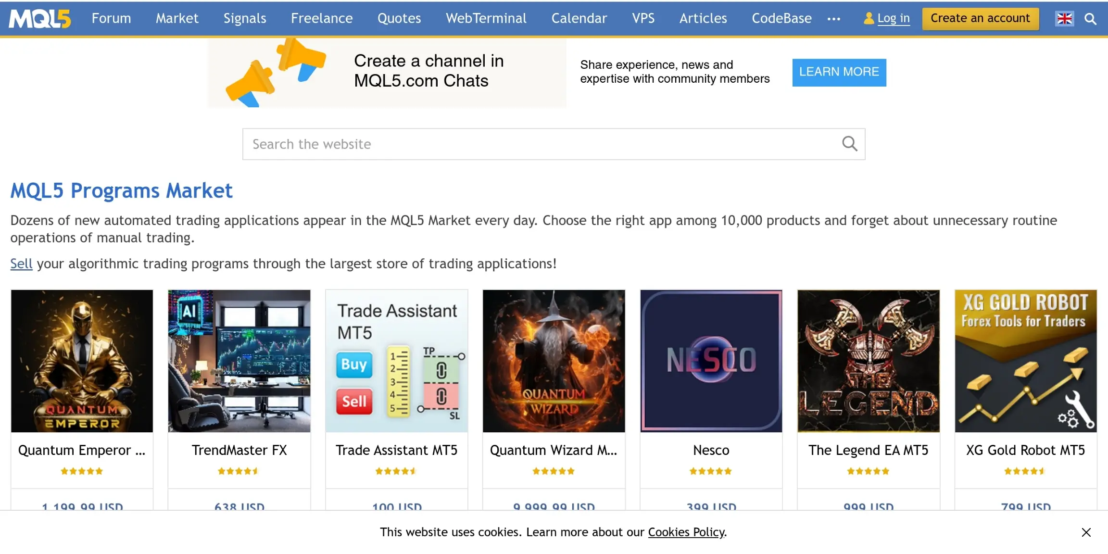Viewport: 1108px width, 554px height.
Task: Click the Quantum Wizard product thumbnail
Action: click(x=554, y=361)
